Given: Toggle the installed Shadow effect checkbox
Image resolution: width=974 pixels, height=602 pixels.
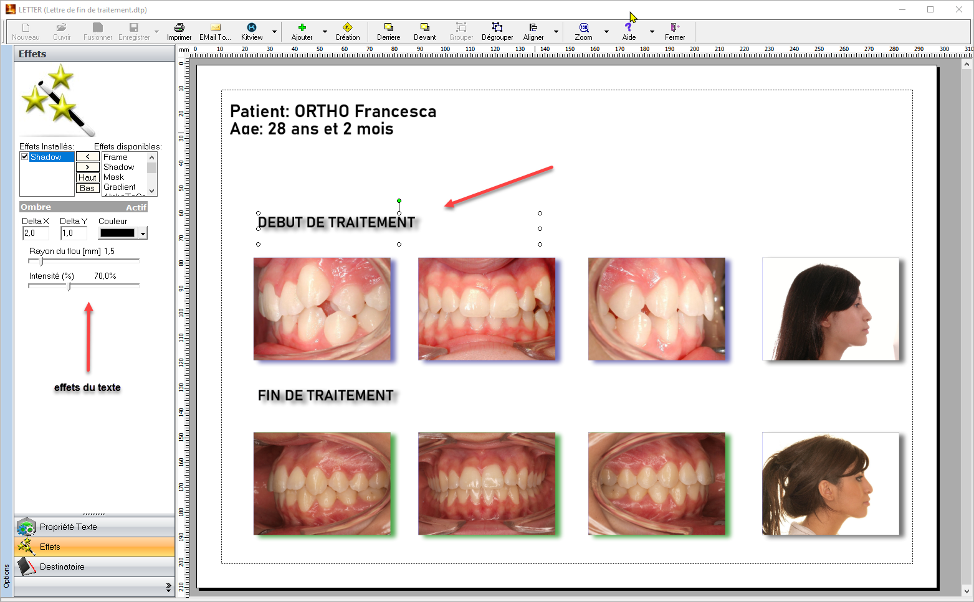Looking at the screenshot, I should point(25,157).
